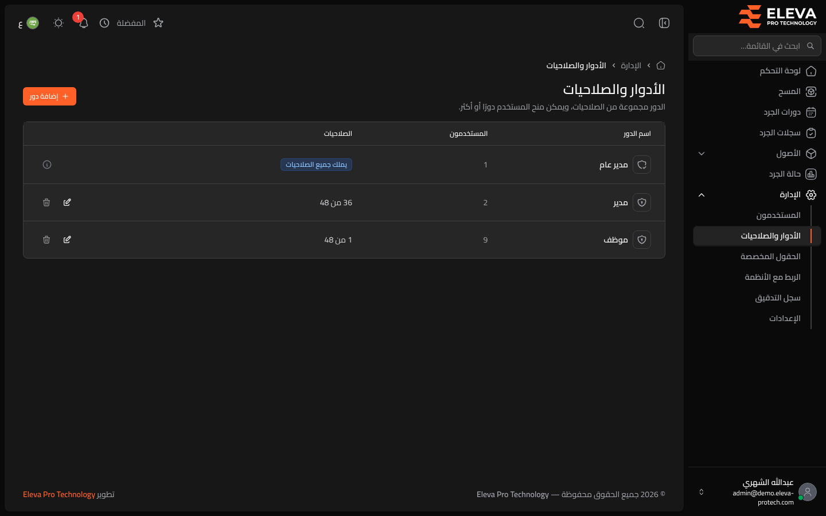
Task: Edit the موظف role
Action: (x=67, y=240)
